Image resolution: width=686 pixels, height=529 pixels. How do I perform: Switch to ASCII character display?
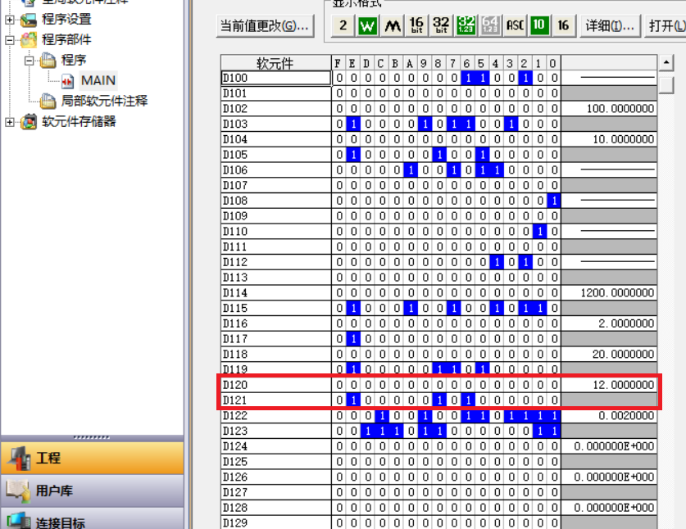click(515, 25)
